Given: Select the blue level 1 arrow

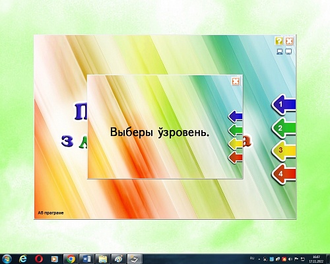Looking at the screenshot, I should 284,104.
